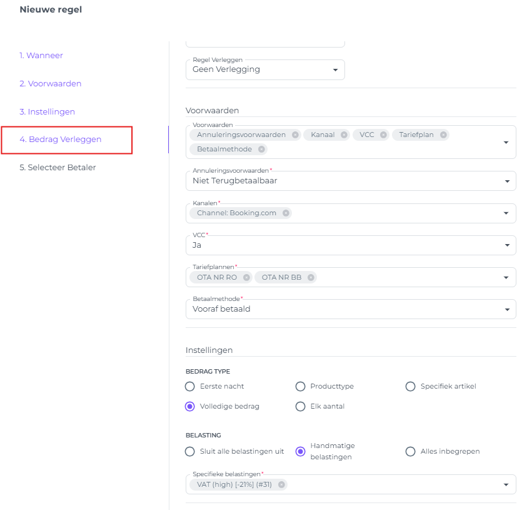Remove Channel: Booking.com chip
Screen dimensions: 517x510
(x=286, y=213)
